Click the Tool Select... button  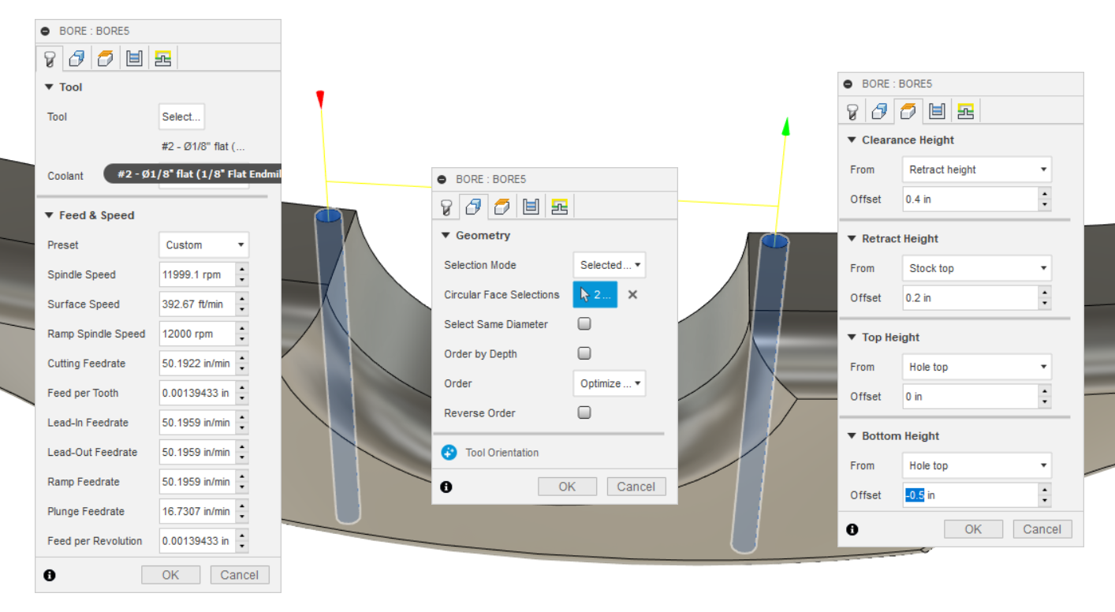point(181,117)
